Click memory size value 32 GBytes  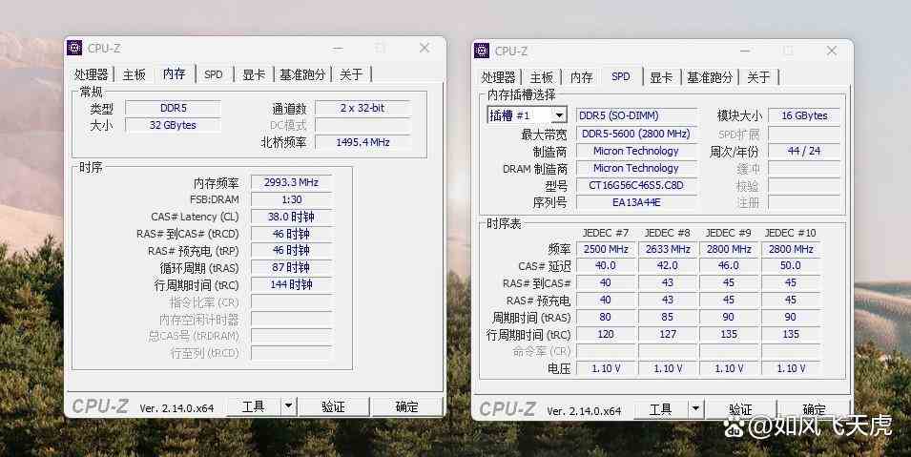(173, 125)
